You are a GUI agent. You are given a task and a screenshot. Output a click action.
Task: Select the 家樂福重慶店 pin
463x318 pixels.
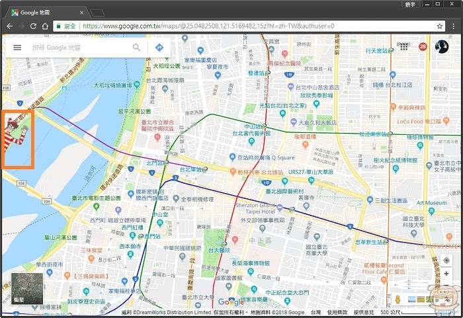coord(200,50)
